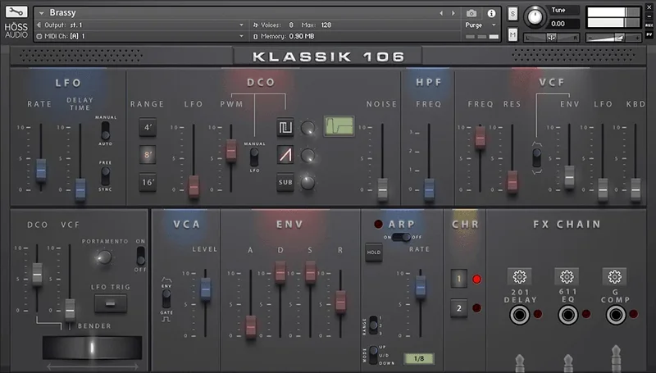Screen dimensions: 656x373
Task: Click the VCF Freq slider handle
Action: [x=481, y=137]
